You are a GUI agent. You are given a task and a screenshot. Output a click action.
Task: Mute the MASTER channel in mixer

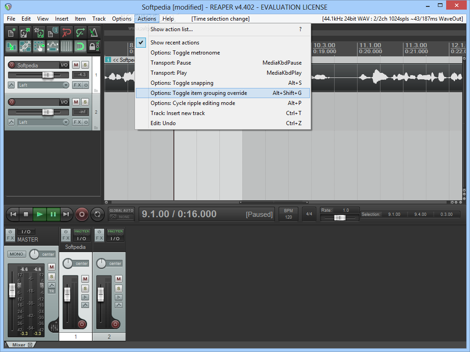(51, 267)
